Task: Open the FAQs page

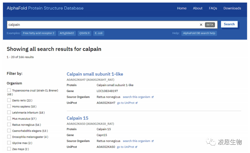Action: [x=213, y=8]
